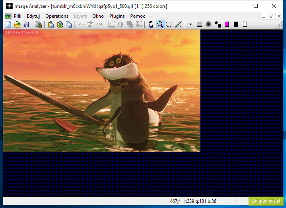
Task: Select the magnifier zoom tool
Action: (x=160, y=24)
